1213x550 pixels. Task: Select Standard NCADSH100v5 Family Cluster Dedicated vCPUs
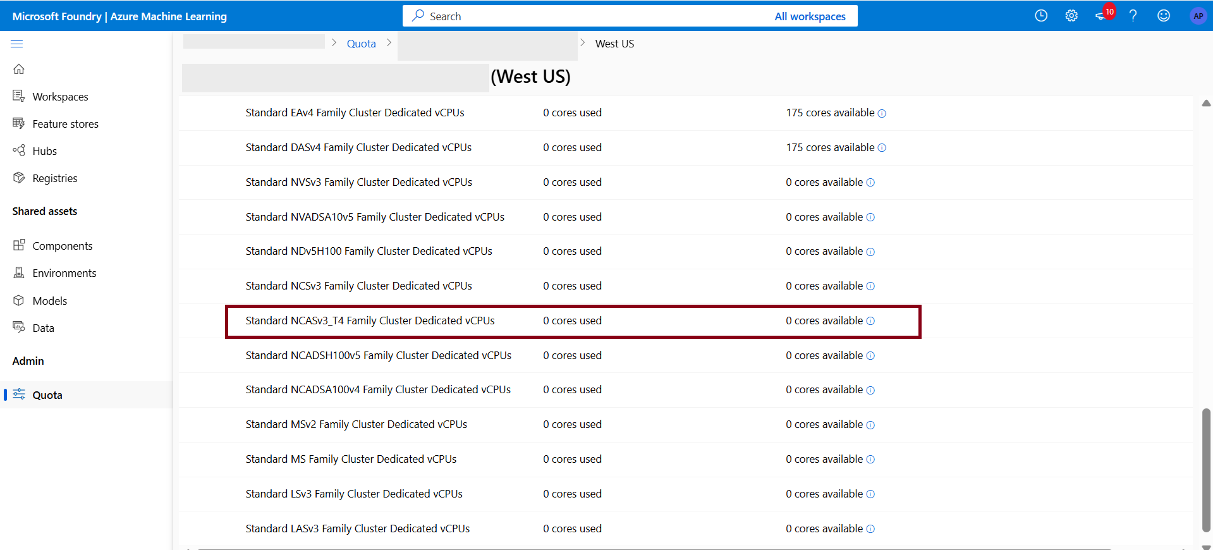pos(378,355)
